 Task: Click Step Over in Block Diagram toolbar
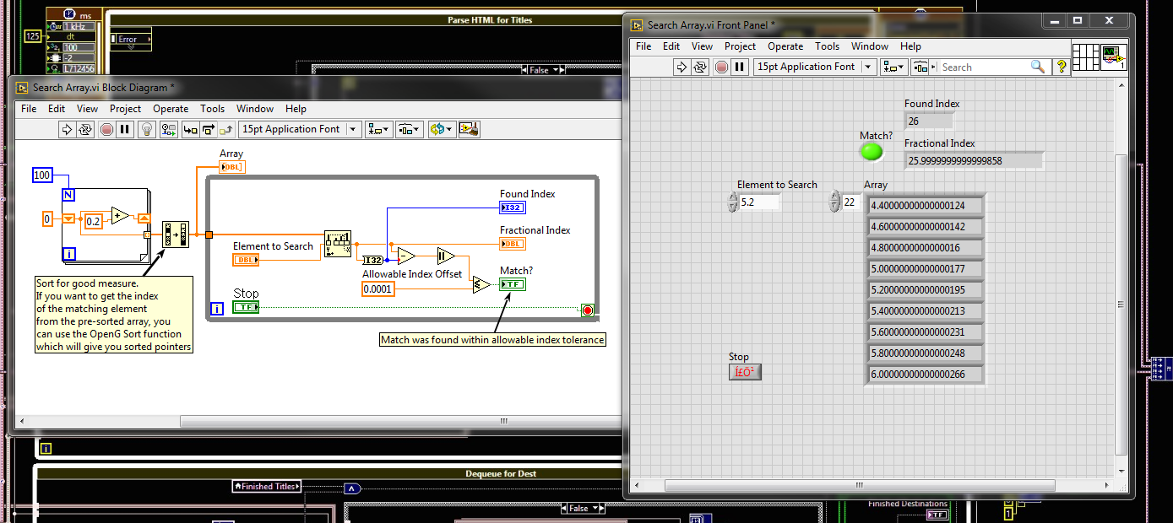pos(208,129)
